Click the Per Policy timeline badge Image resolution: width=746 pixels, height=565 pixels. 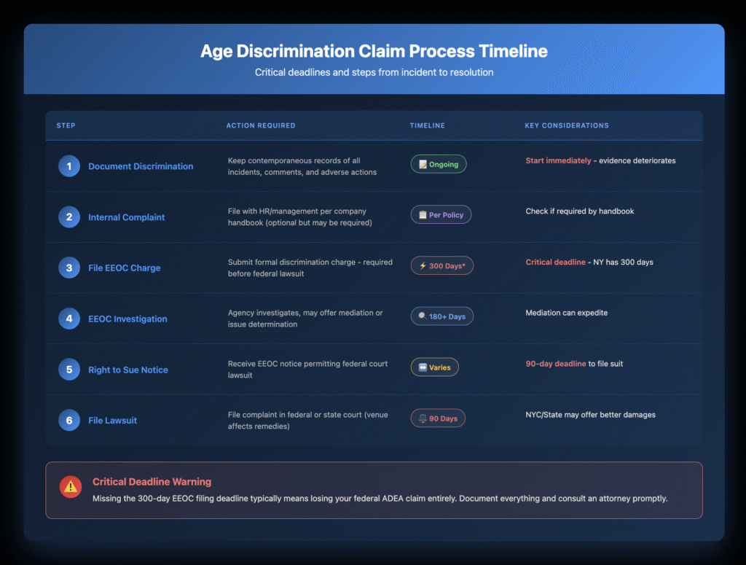[x=441, y=215]
